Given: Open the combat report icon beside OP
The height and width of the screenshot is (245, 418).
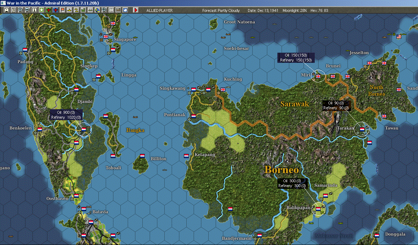Looking at the screenshot, I should click(118, 10).
